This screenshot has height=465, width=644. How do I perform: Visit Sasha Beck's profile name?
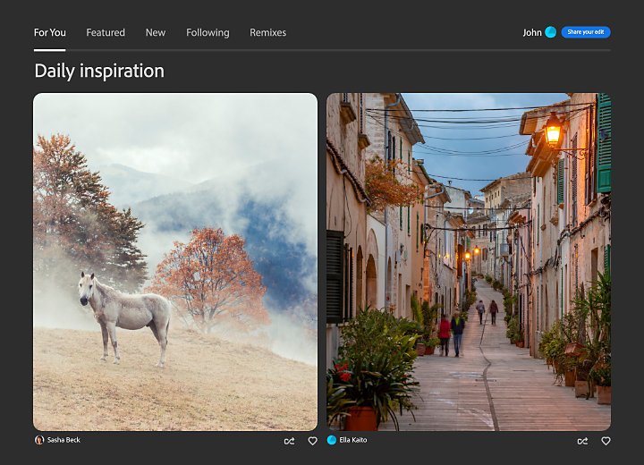pos(64,440)
